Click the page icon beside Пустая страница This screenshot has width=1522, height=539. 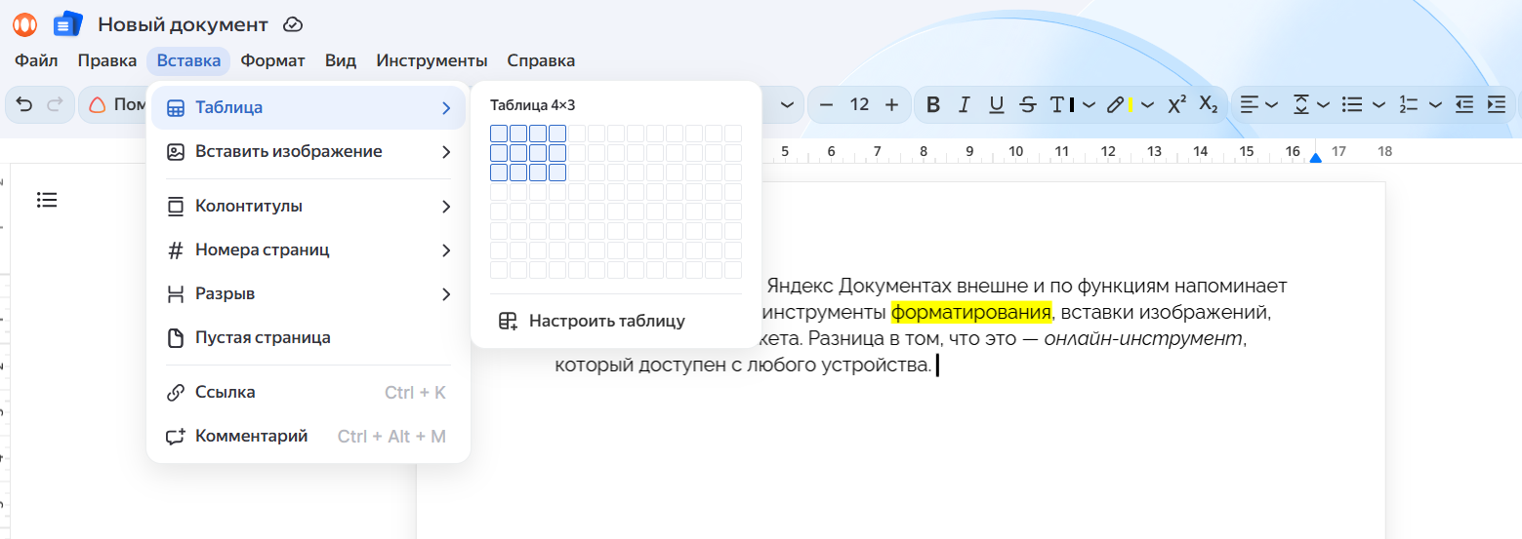point(176,338)
